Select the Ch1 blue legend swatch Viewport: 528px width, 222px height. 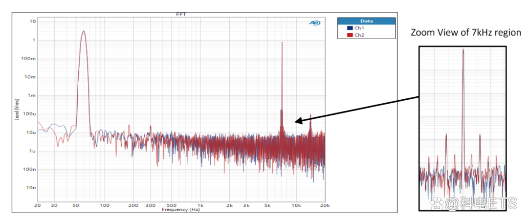[350, 27]
